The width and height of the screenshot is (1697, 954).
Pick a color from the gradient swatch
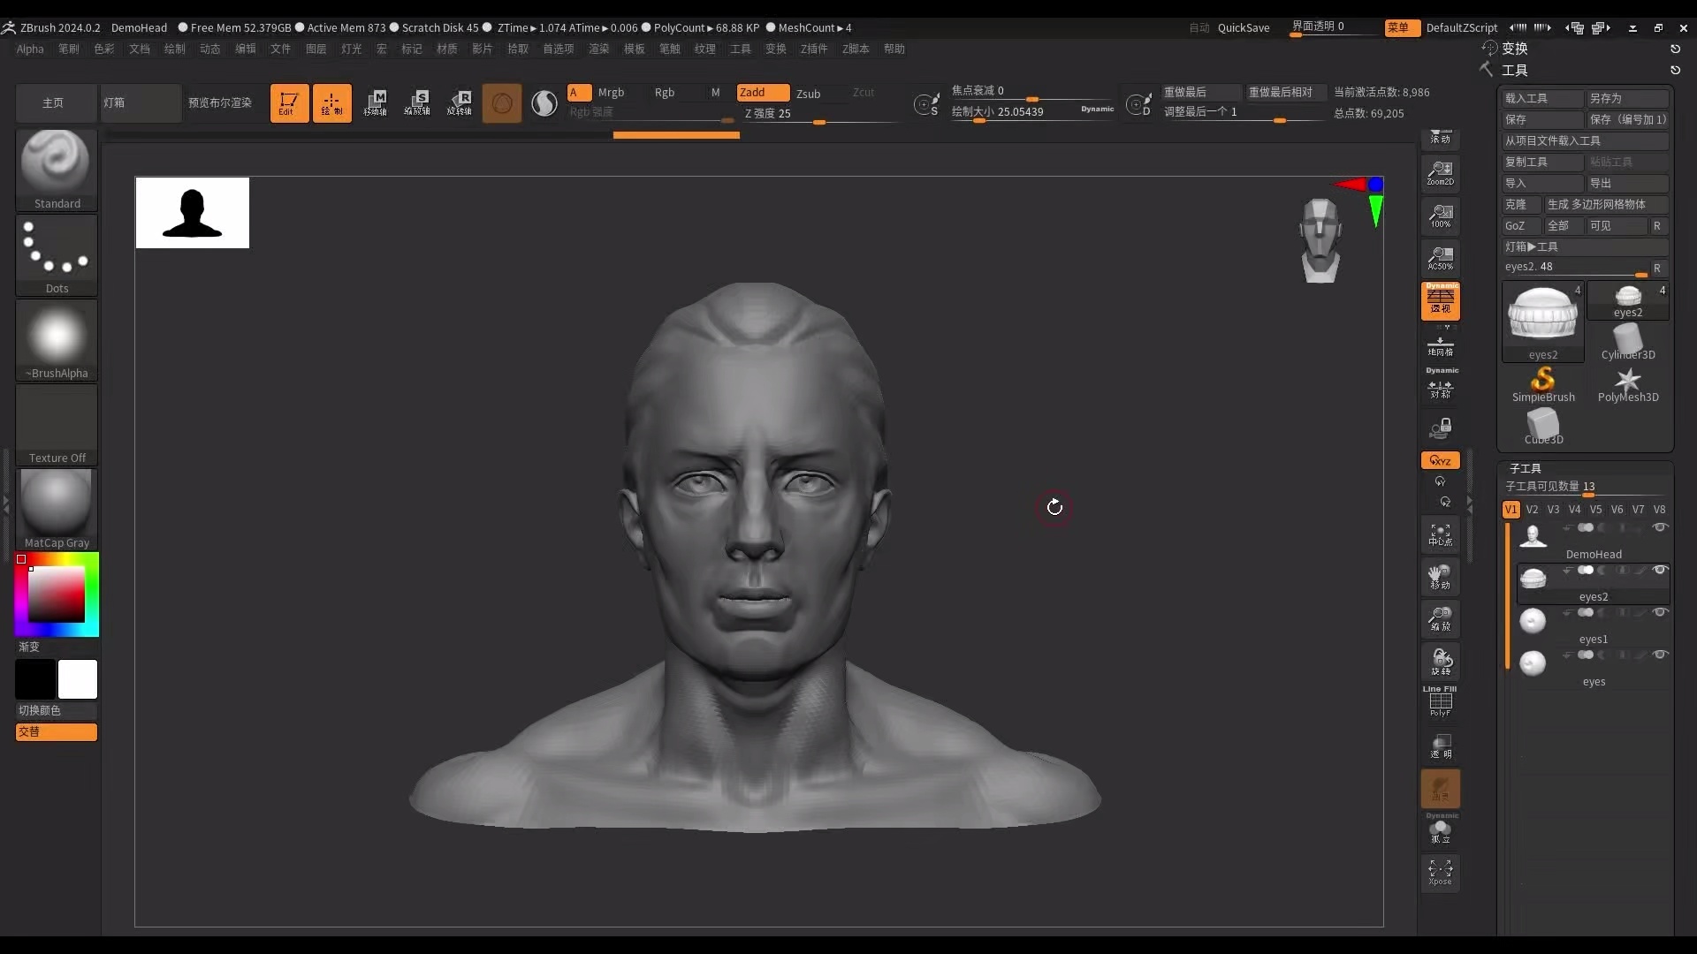tap(56, 594)
